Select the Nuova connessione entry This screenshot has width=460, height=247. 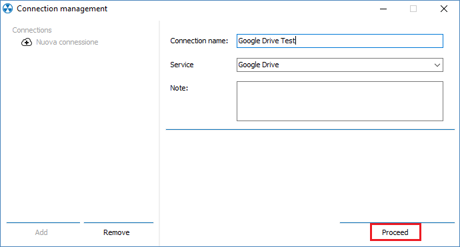pos(67,42)
